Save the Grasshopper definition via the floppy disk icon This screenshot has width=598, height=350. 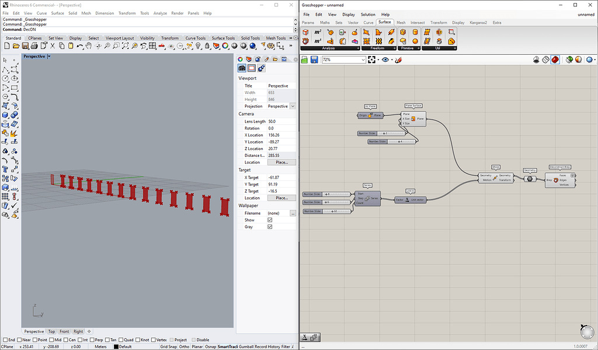tap(314, 59)
